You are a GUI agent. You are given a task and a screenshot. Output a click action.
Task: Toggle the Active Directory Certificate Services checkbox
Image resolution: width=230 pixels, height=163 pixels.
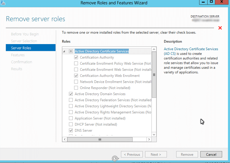tap(71, 51)
